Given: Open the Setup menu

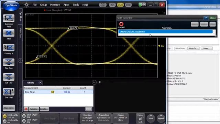Looking at the screenshot, I should [43, 5].
